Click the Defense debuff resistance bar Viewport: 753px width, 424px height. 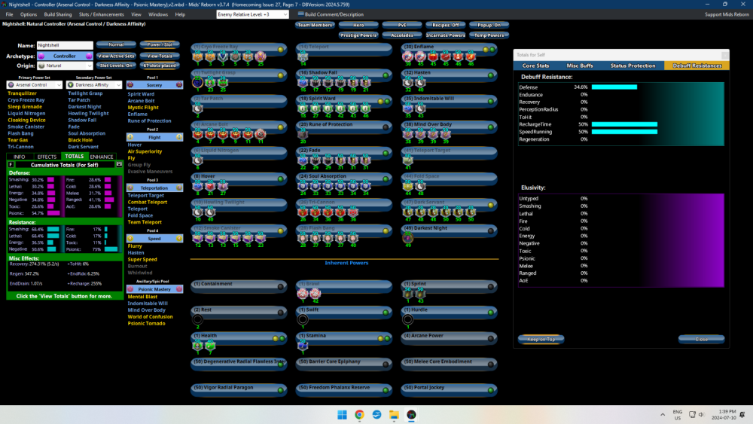click(614, 87)
